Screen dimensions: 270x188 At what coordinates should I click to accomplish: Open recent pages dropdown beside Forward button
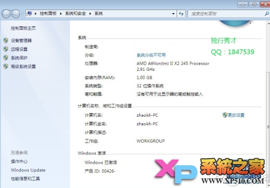tap(23, 14)
